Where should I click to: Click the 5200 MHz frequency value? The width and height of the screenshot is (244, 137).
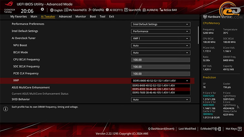coord(208,33)
